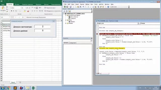This screenshot has height=90, width=161.
Task: Click red font color swatch in Excel
Action: (28, 11)
